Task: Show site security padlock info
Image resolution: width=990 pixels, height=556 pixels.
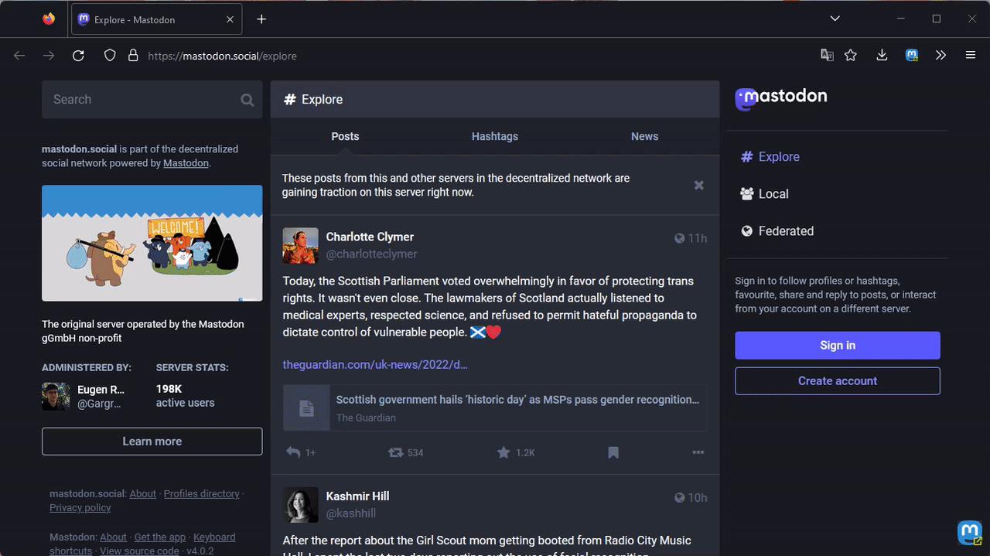Action: click(x=133, y=56)
